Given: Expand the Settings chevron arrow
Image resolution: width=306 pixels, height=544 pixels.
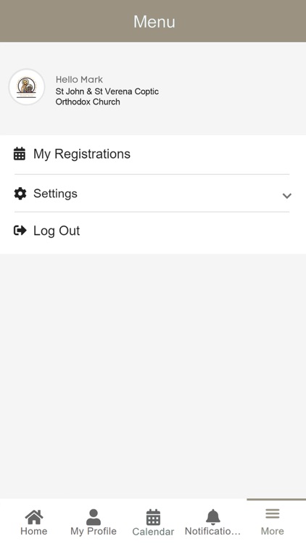Looking at the screenshot, I should click(x=286, y=196).
